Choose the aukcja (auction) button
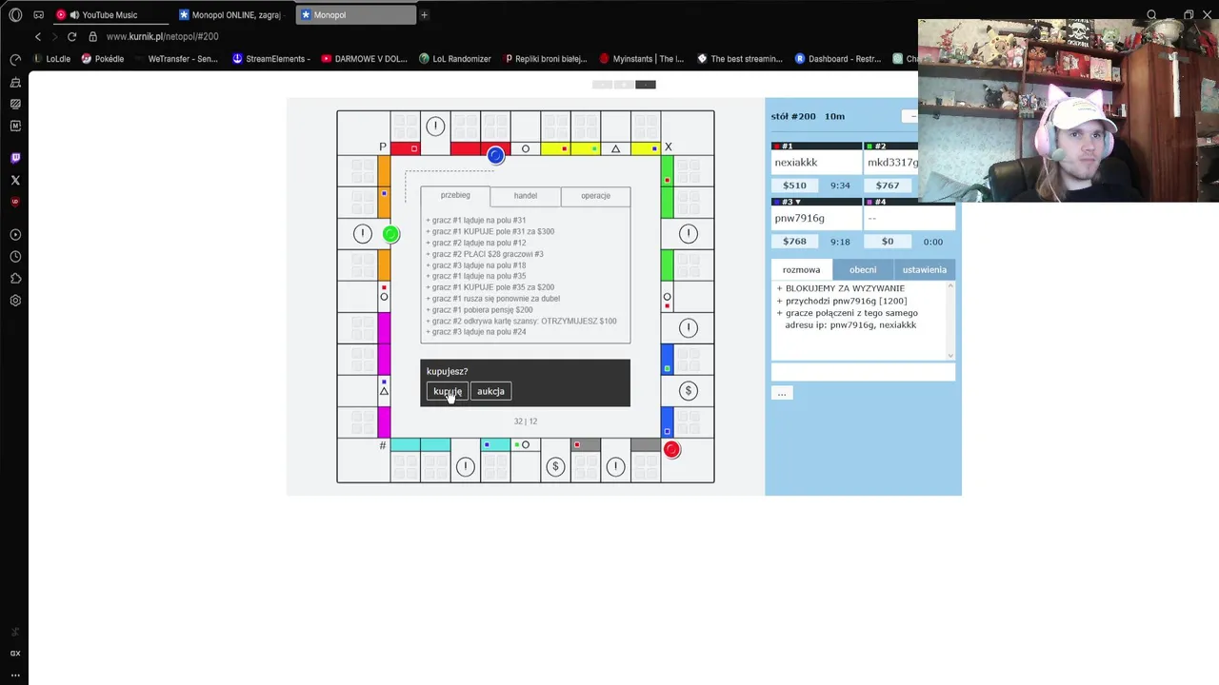Viewport: 1219px width, 685px height. pyautogui.click(x=490, y=391)
